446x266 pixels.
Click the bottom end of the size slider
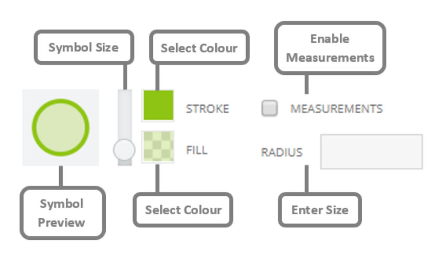pyautogui.click(x=125, y=163)
